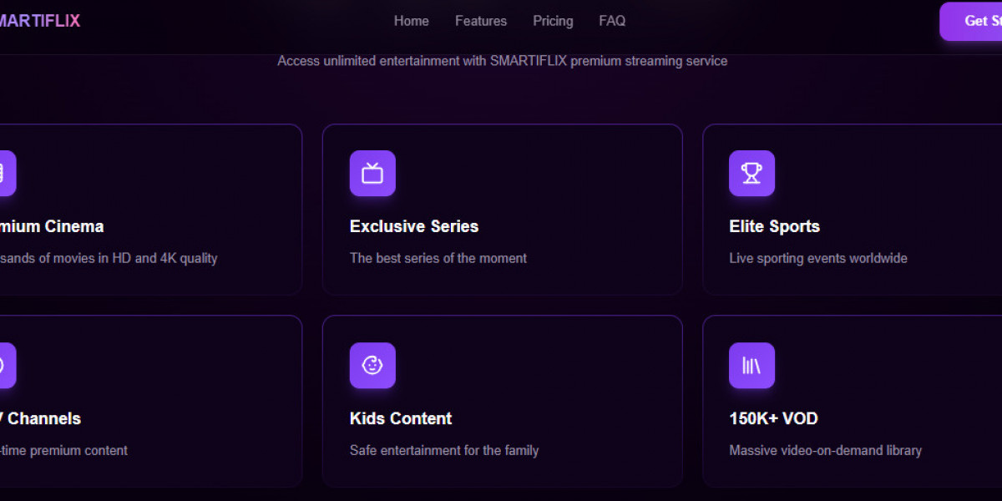Navigate to the FAQ section

click(x=612, y=21)
